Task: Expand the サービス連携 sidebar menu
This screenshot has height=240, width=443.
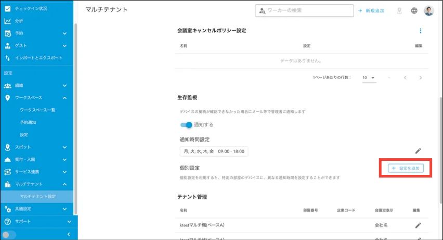Action: click(64, 172)
